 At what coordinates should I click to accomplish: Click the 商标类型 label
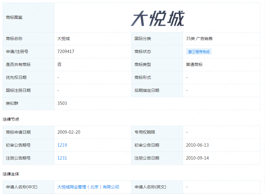(143, 64)
